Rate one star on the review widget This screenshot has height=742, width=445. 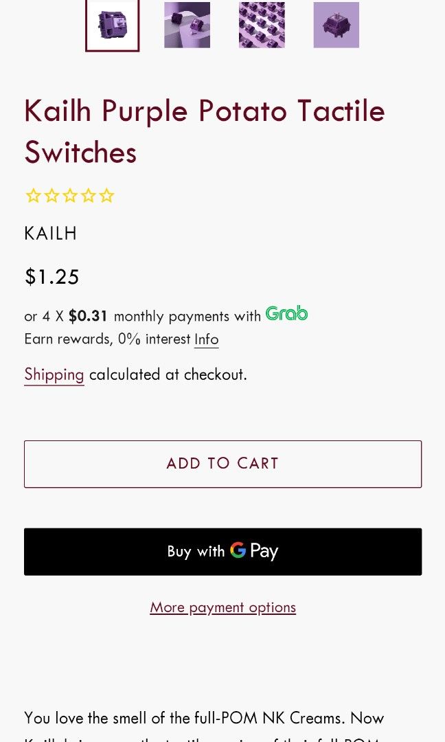click(x=34, y=195)
